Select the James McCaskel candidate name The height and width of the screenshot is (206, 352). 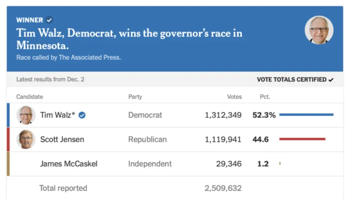[69, 164]
